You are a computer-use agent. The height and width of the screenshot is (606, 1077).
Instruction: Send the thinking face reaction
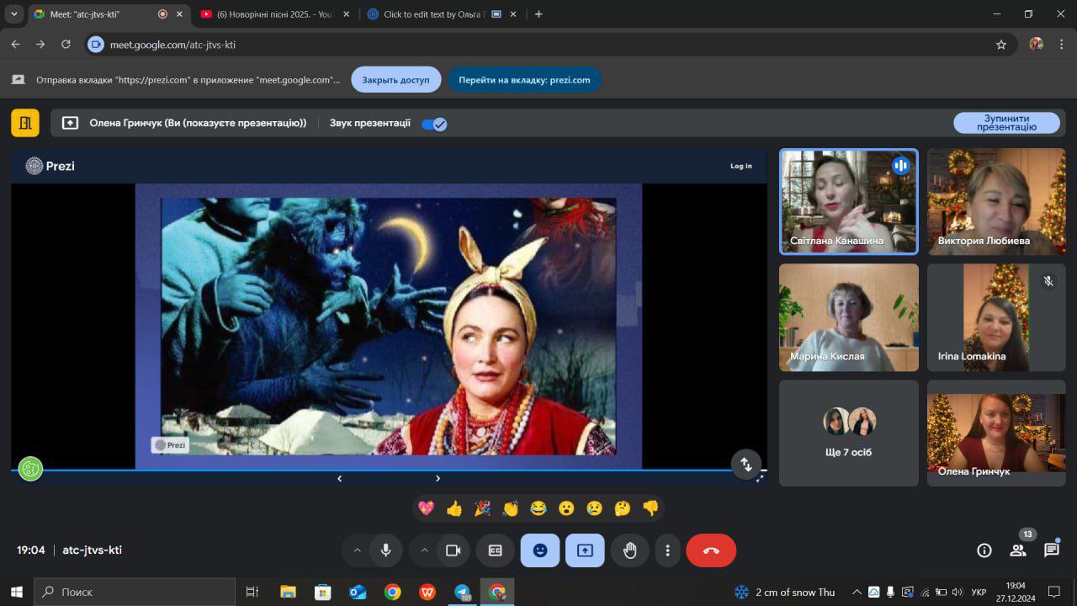(623, 508)
